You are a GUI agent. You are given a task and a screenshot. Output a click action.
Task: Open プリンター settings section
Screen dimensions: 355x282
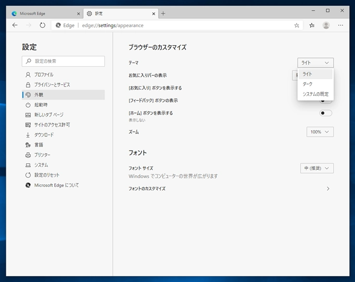[x=63, y=155]
